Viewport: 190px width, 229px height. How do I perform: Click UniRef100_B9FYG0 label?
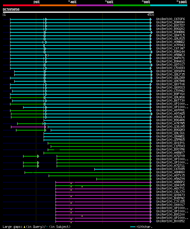coord(170,94)
